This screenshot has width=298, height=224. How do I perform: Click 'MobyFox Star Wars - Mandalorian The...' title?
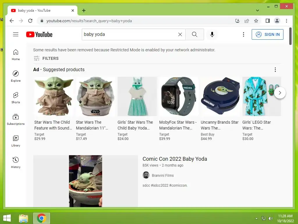tap(178, 125)
